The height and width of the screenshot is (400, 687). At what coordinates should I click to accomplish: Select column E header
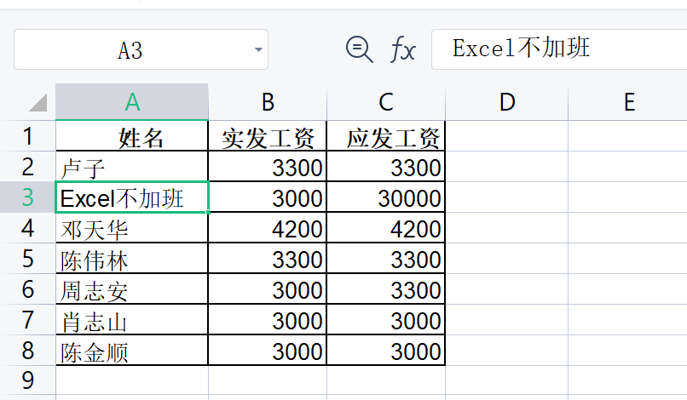click(629, 102)
